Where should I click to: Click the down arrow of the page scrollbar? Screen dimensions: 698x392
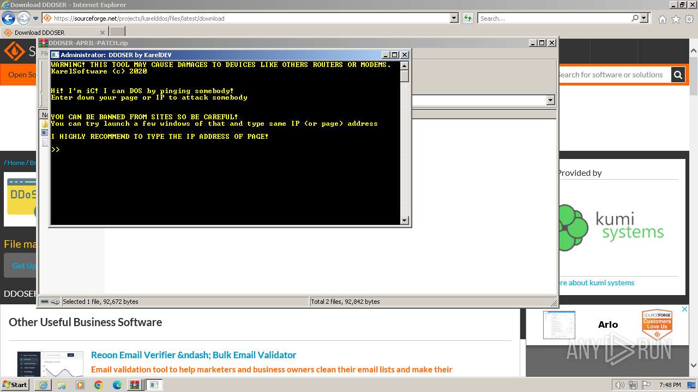coord(694,365)
